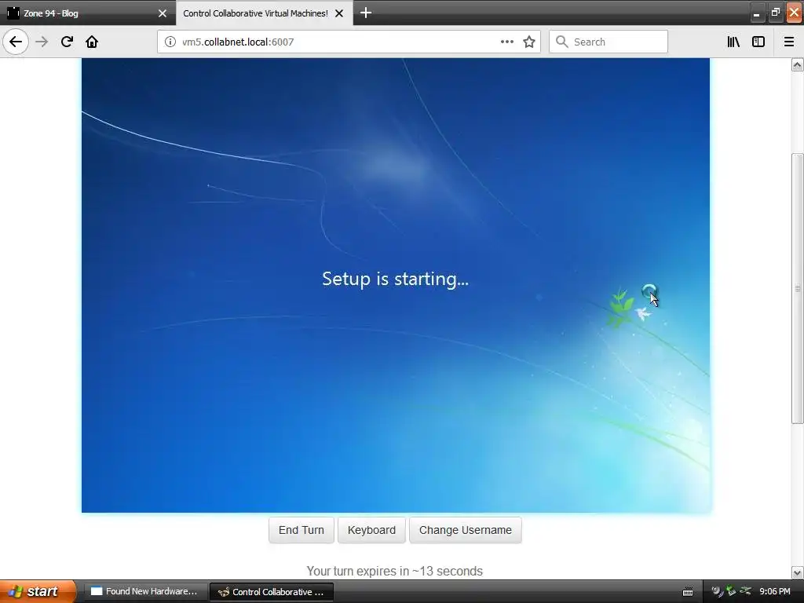The image size is (804, 603).
Task: Click the green hardware tray icon
Action: click(x=731, y=591)
